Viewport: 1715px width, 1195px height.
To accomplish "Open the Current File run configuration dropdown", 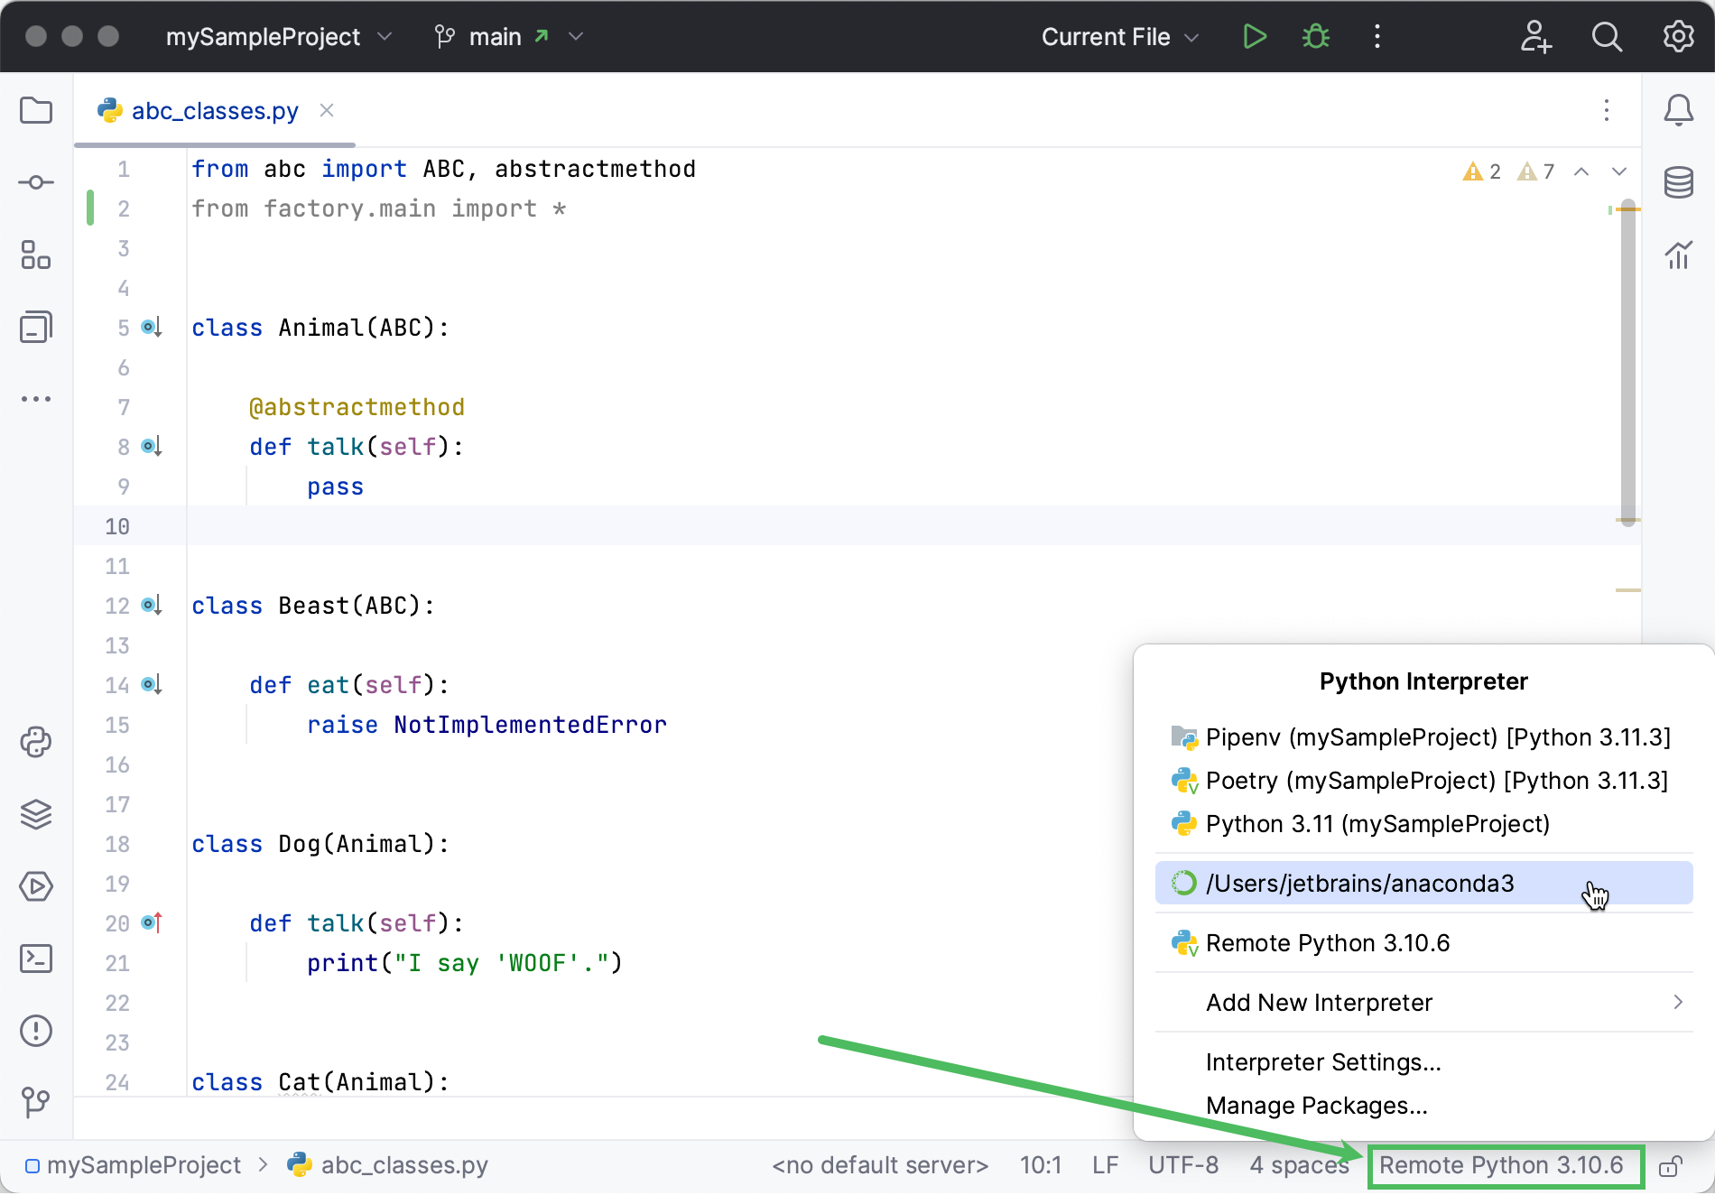I will pyautogui.click(x=1119, y=36).
